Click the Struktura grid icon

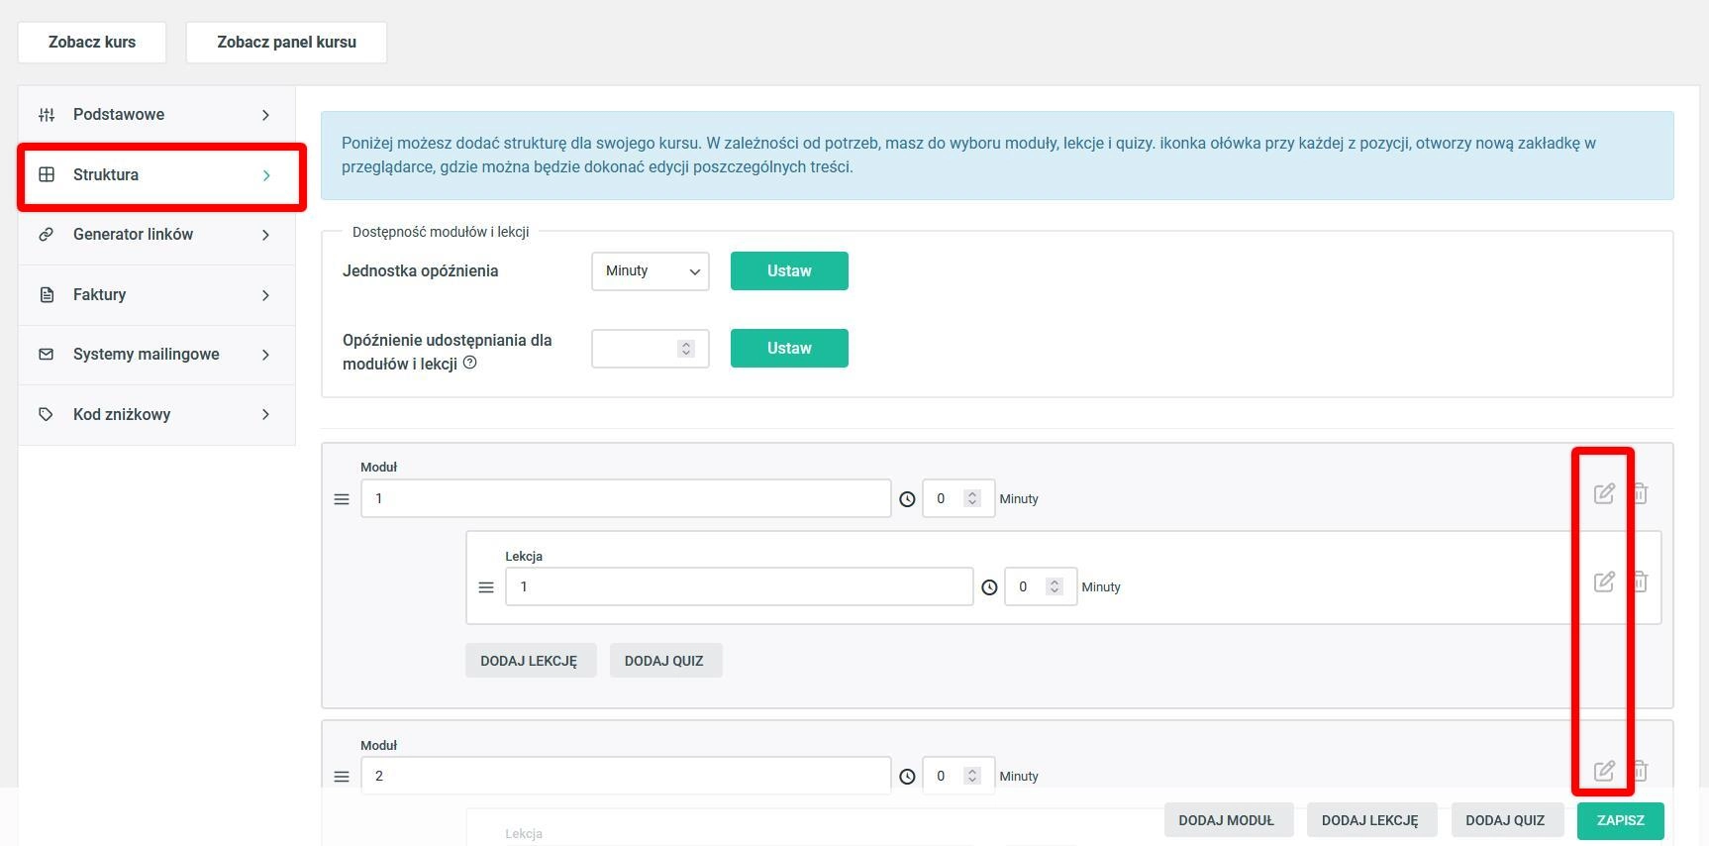47,174
